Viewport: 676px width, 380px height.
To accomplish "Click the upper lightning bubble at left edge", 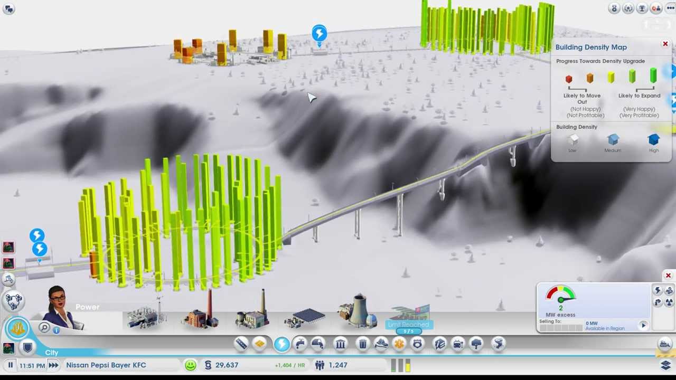I will click(36, 235).
